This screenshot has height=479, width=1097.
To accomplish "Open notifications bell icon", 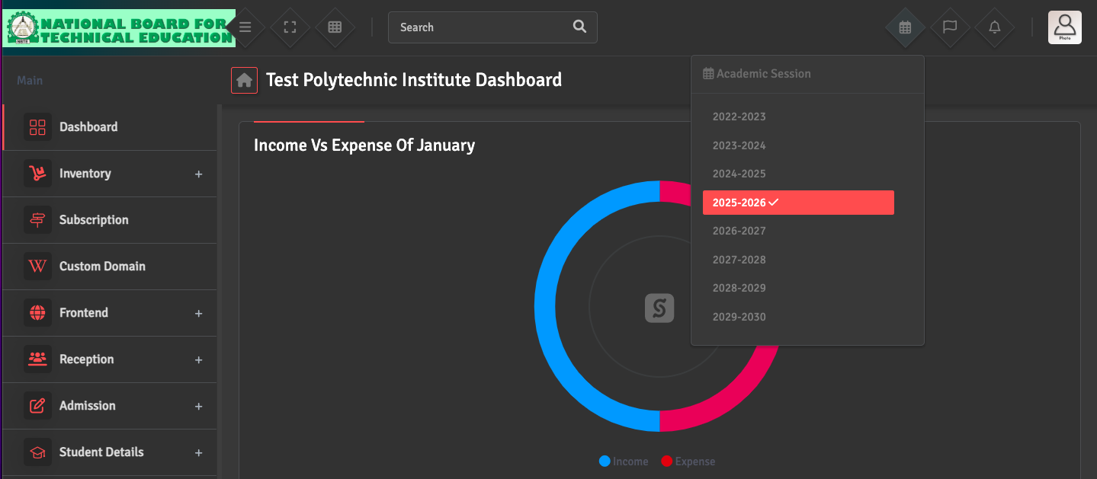I will click(994, 27).
